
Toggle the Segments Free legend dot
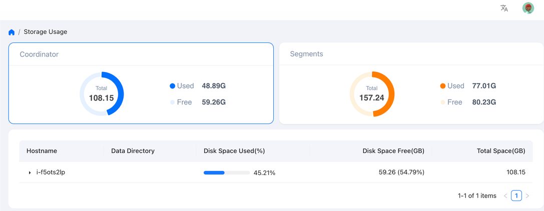click(x=443, y=102)
